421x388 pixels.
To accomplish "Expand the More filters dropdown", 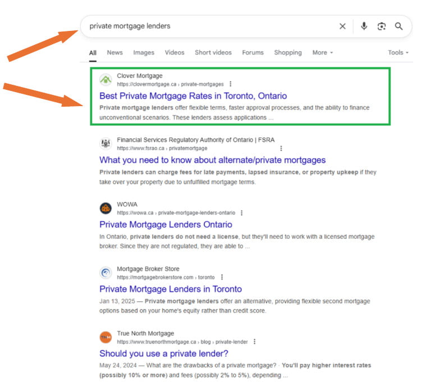I will coord(322,53).
